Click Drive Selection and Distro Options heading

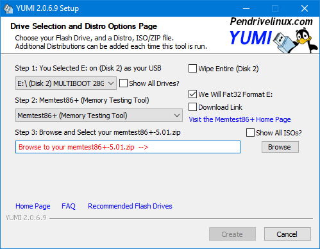point(84,26)
